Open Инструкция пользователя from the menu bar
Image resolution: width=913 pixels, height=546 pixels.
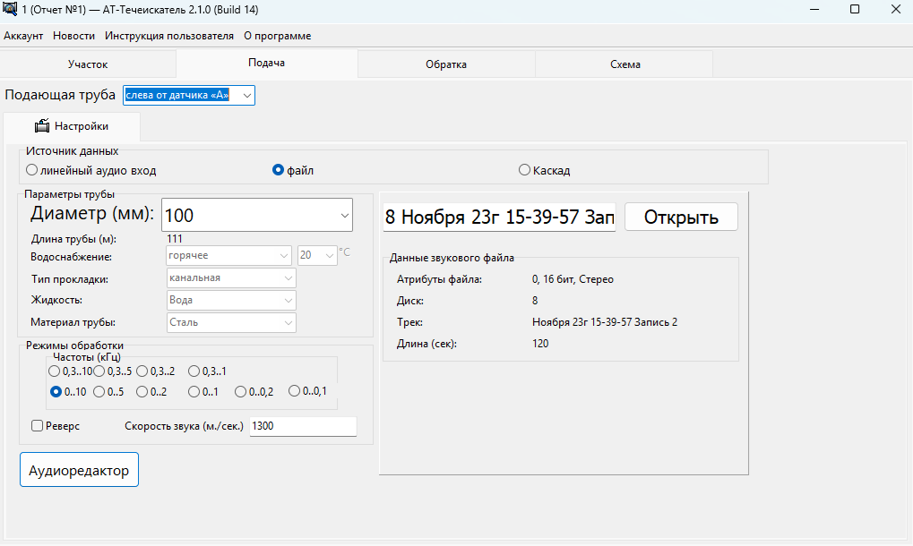tap(169, 36)
